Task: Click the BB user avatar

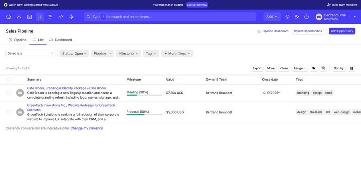Action: 319,17
